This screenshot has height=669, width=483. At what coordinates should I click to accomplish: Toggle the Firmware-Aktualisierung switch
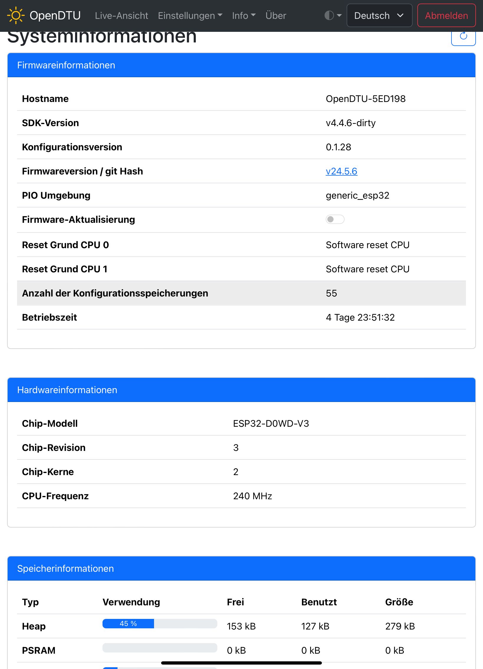click(x=335, y=220)
